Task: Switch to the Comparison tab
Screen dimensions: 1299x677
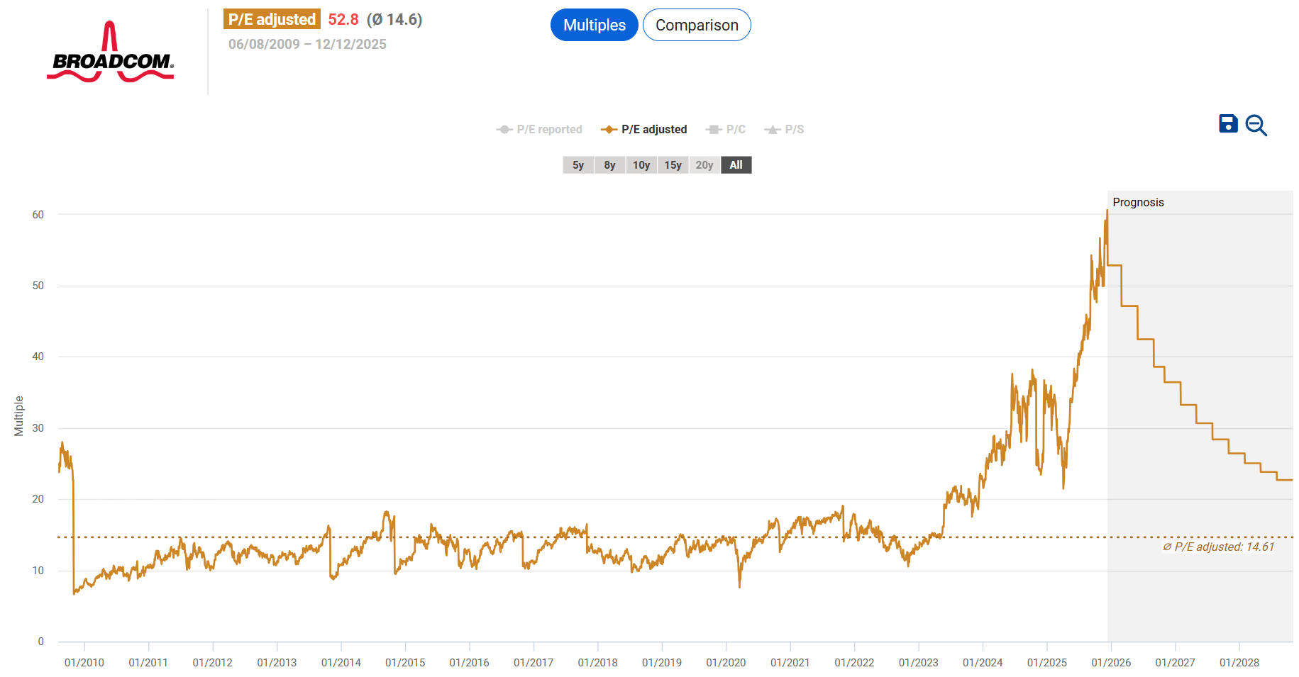Action: (x=696, y=25)
